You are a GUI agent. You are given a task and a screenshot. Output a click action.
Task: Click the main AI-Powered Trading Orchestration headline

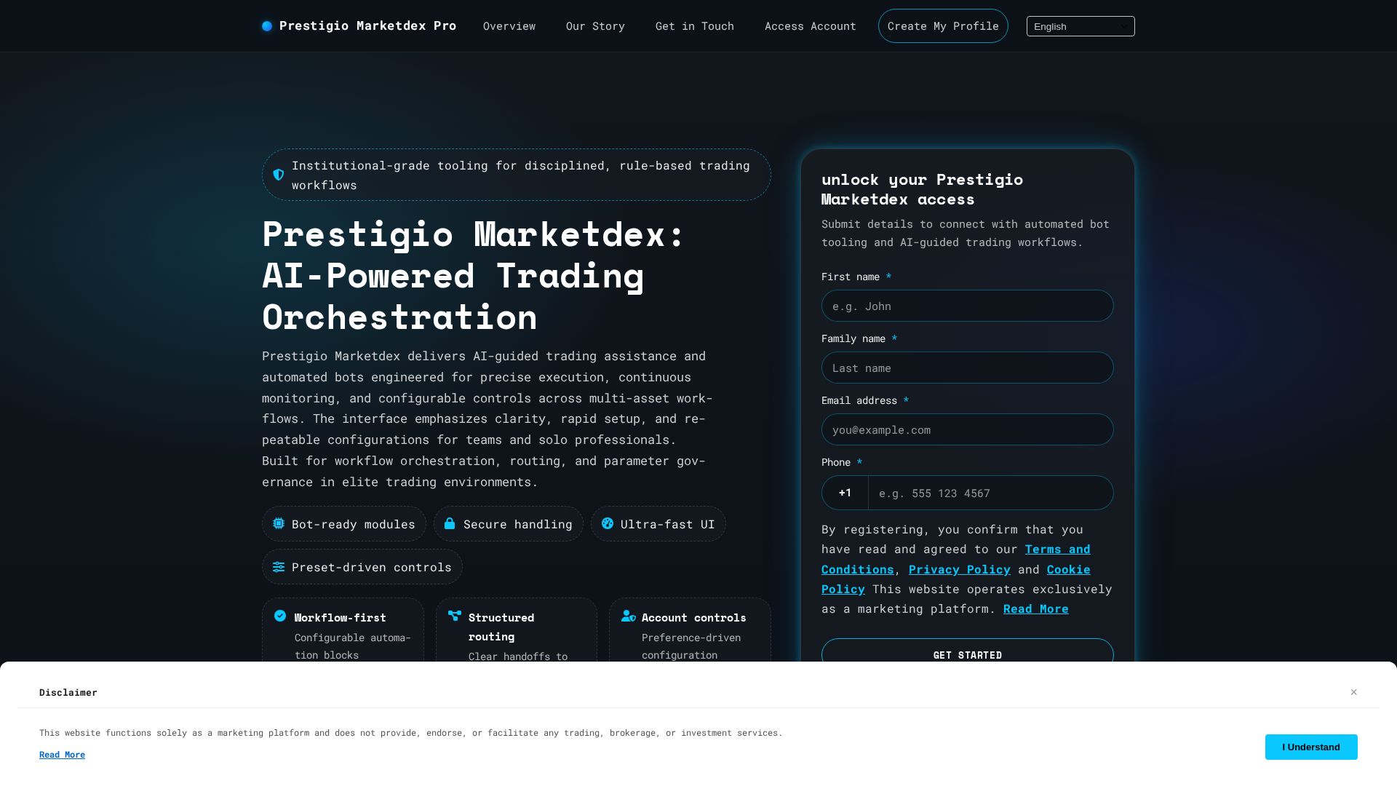tap(474, 275)
